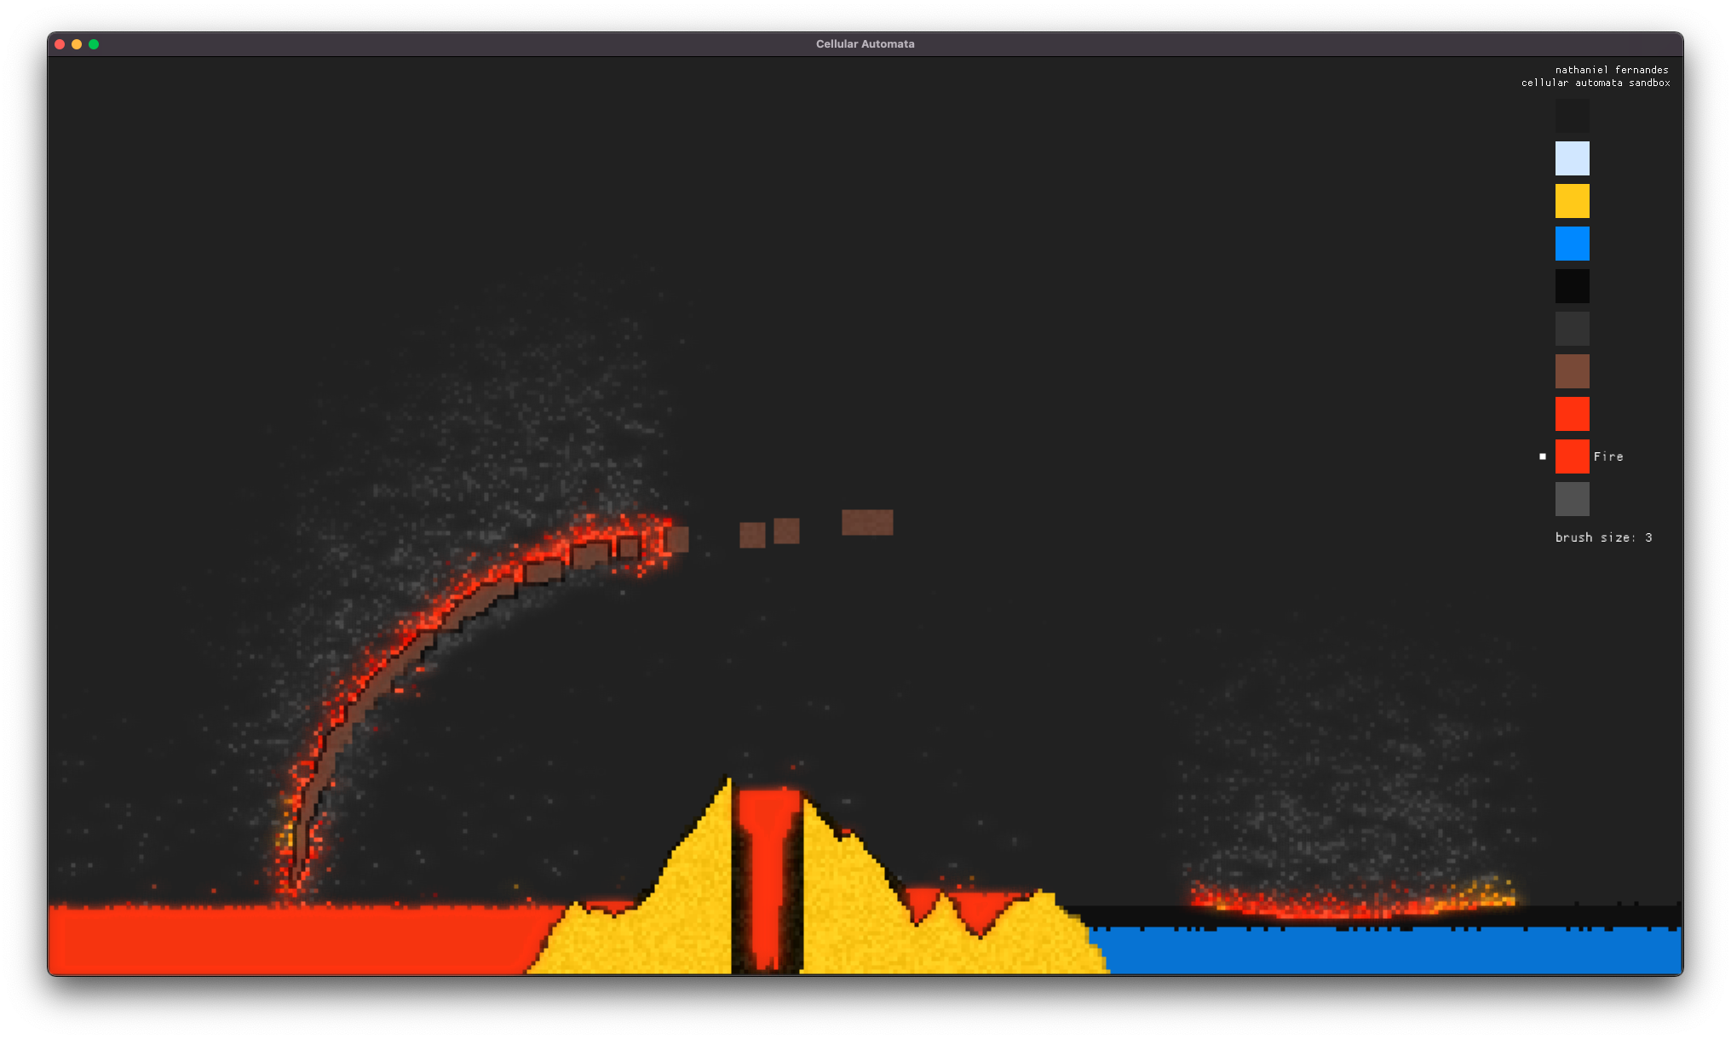
Task: Minimize window with the yellow button
Action: click(77, 44)
